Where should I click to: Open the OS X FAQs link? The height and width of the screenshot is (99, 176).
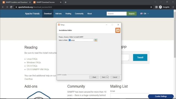32,66
